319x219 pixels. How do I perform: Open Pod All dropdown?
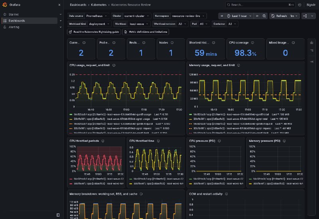coord(204,24)
